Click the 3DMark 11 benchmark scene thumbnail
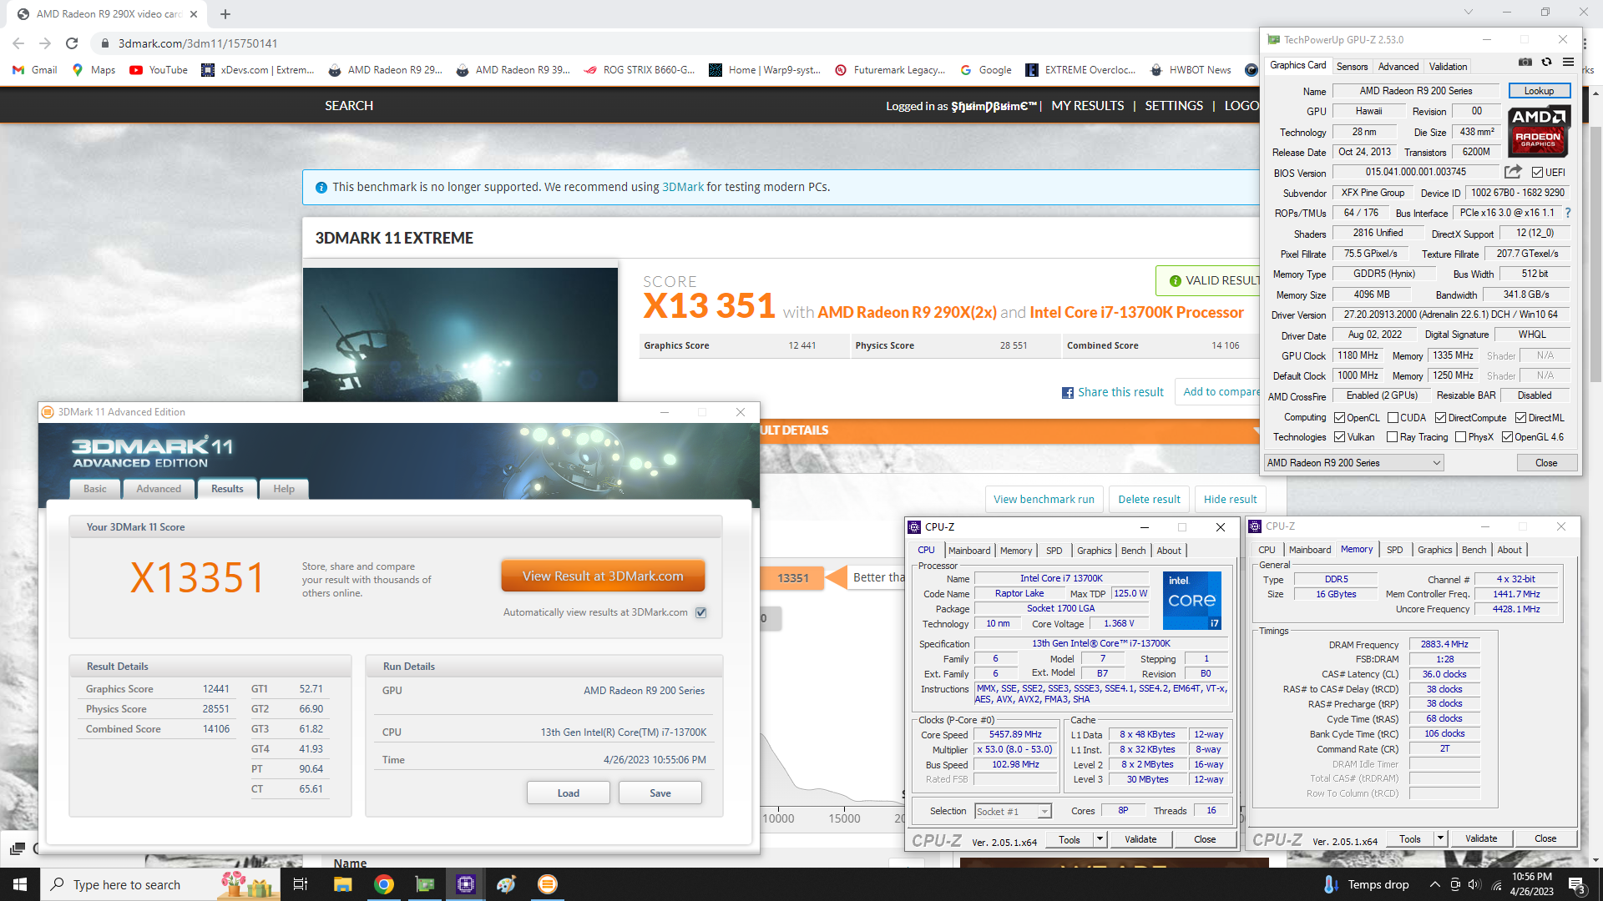Image resolution: width=1603 pixels, height=901 pixels. pyautogui.click(x=460, y=335)
